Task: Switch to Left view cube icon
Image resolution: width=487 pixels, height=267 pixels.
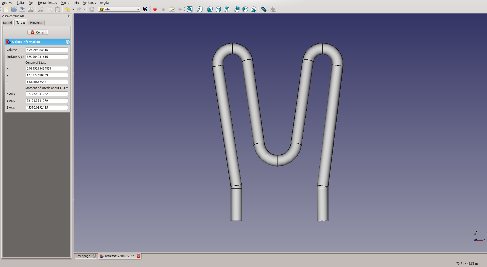Action: click(253, 9)
